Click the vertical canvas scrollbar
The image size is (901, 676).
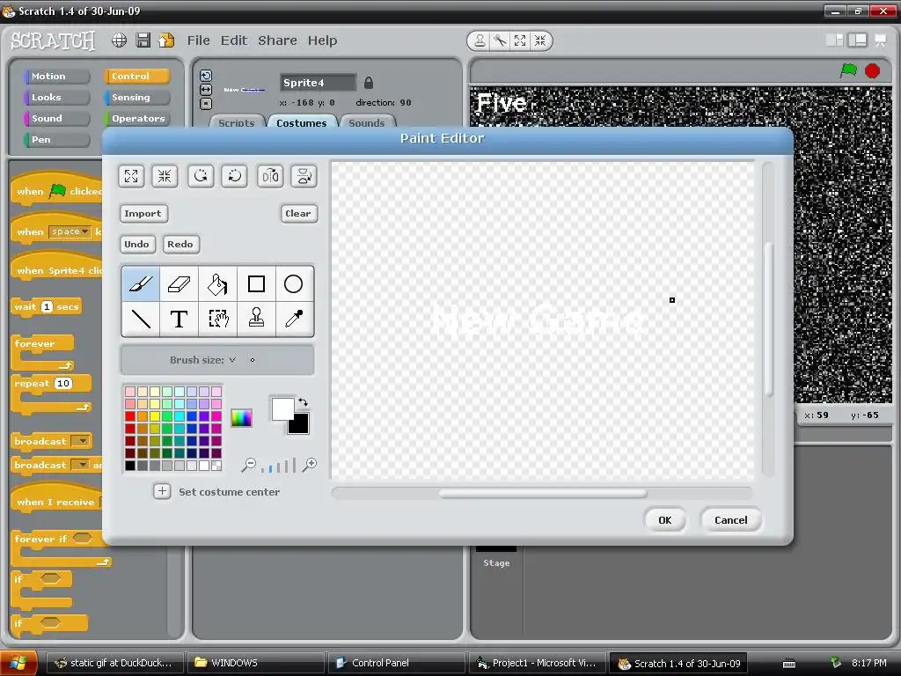[769, 319]
